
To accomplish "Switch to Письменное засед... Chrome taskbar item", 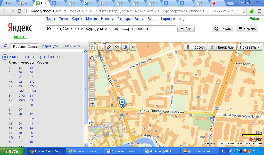I will pos(84,151).
